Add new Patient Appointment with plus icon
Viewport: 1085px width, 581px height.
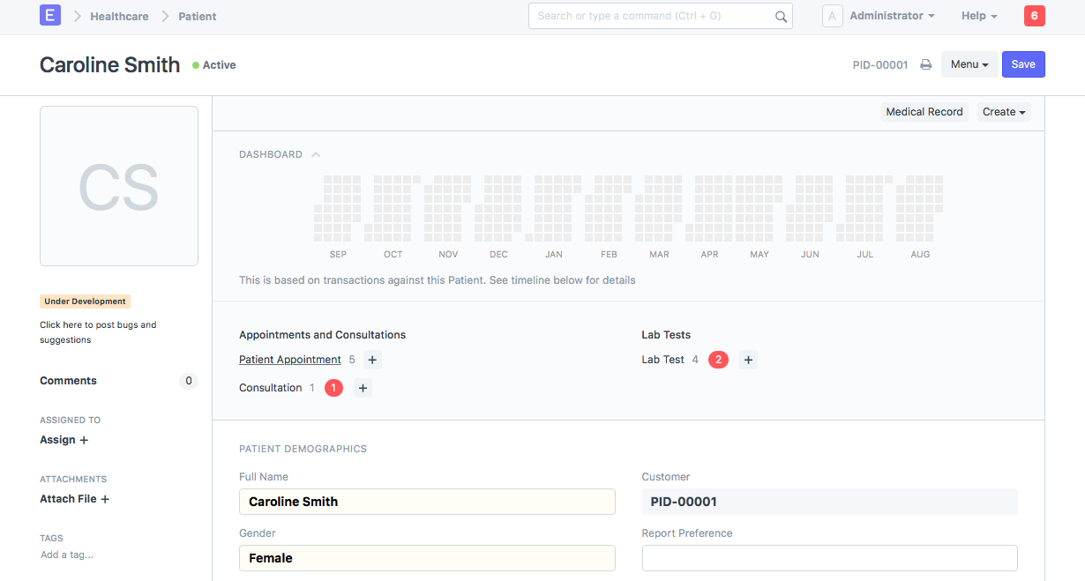coord(372,360)
